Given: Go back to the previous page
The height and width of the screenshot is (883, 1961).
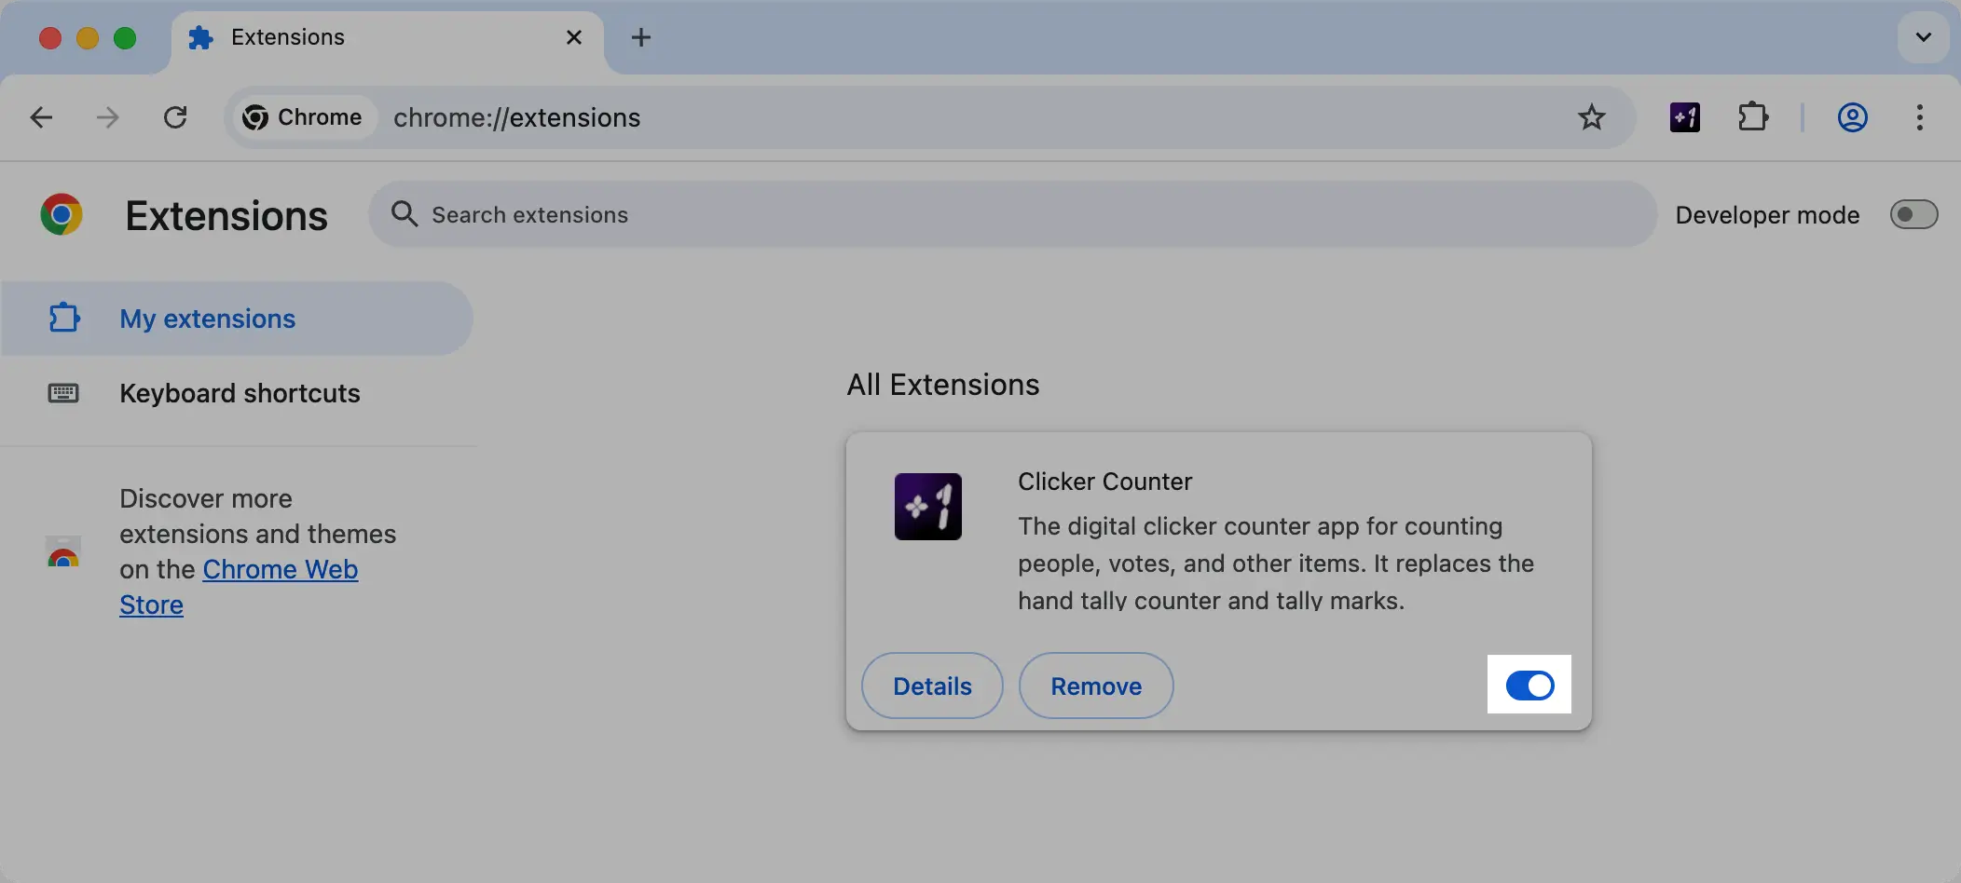Looking at the screenshot, I should point(41,117).
